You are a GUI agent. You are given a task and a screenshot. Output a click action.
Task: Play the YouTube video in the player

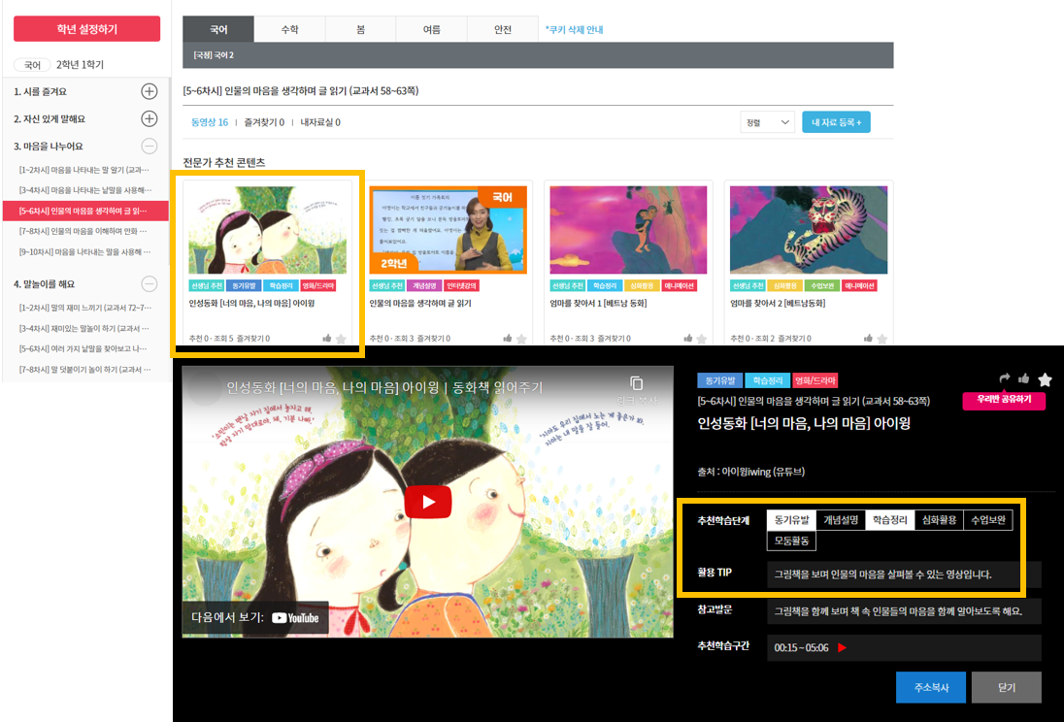427,502
